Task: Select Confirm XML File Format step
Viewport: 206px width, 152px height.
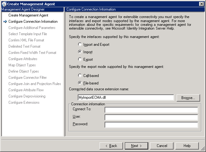Action: pyautogui.click(x=26, y=40)
